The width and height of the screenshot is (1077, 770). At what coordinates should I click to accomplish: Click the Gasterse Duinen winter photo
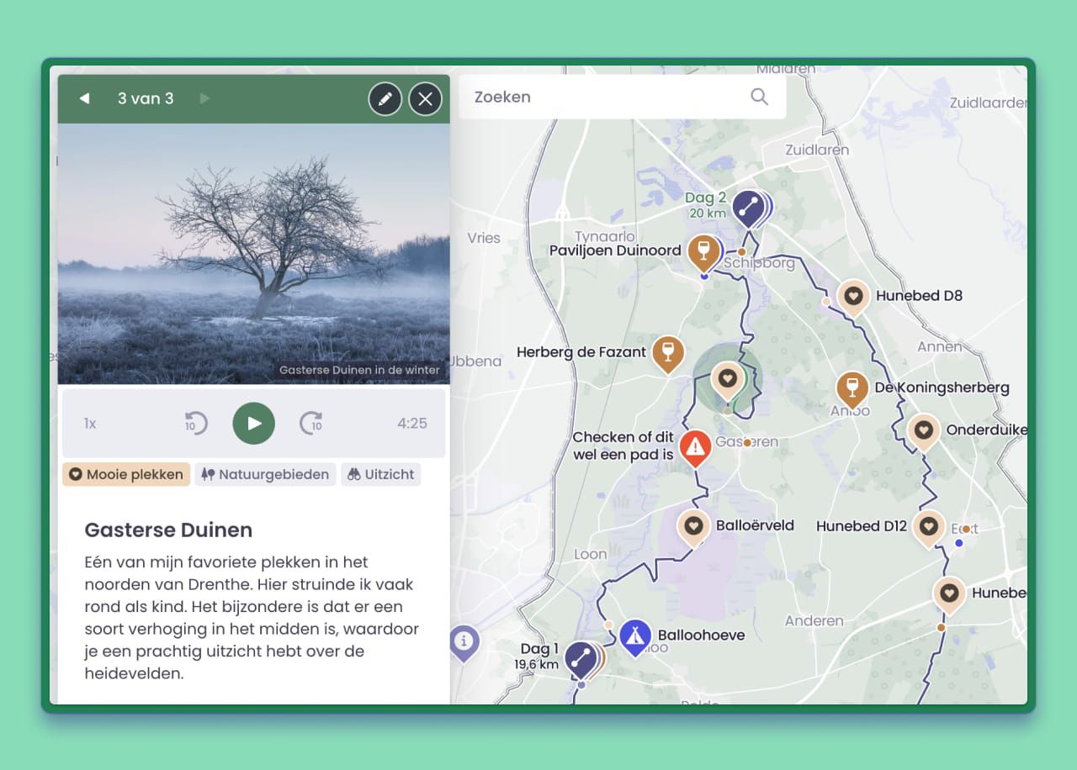pos(253,254)
